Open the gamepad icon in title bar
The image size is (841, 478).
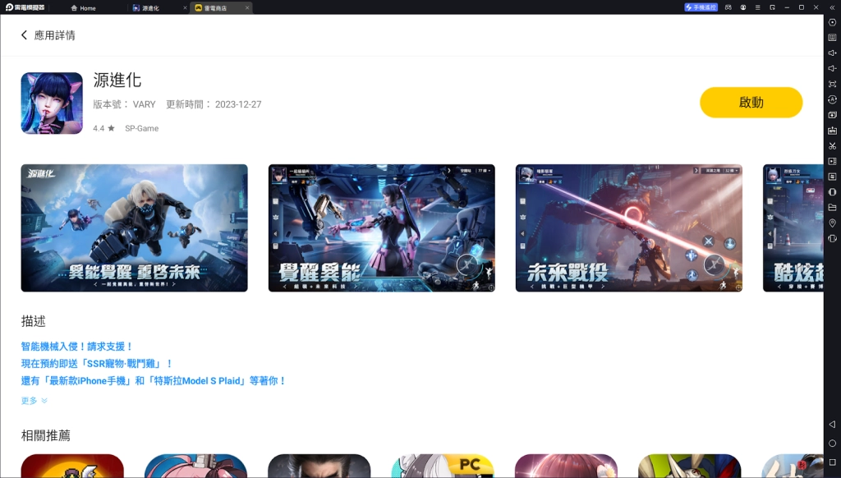tap(728, 7)
